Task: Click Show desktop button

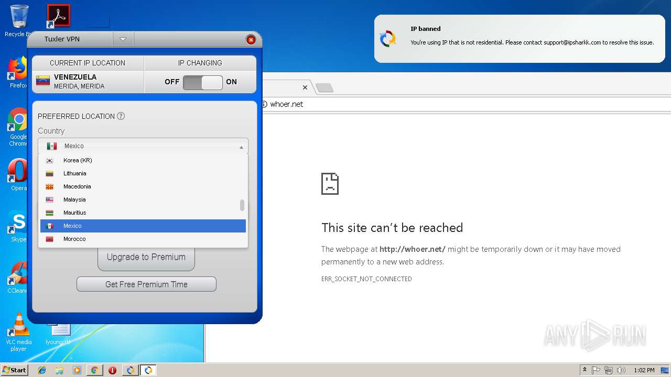Action: pyautogui.click(x=665, y=370)
